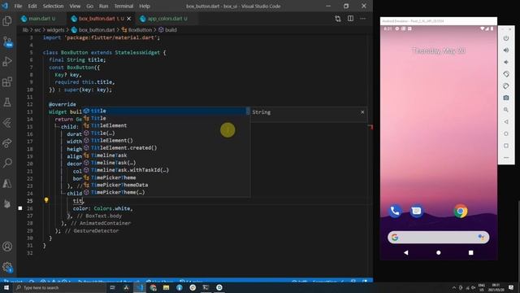Screen dimensions: 520x293
Task: Click the emulator volume up button
Action: click(506, 50)
